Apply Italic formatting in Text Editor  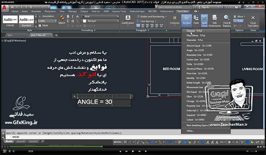pyautogui.click(x=72, y=17)
